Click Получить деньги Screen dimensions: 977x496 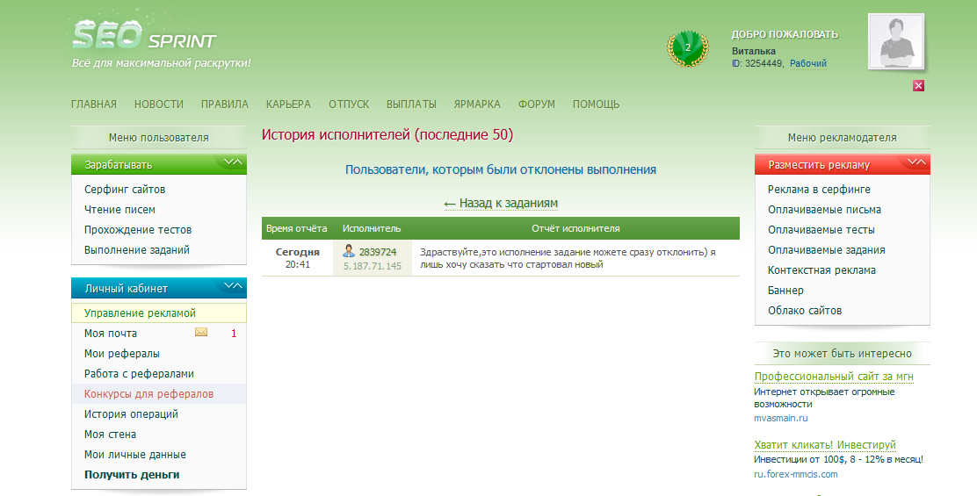point(132,474)
